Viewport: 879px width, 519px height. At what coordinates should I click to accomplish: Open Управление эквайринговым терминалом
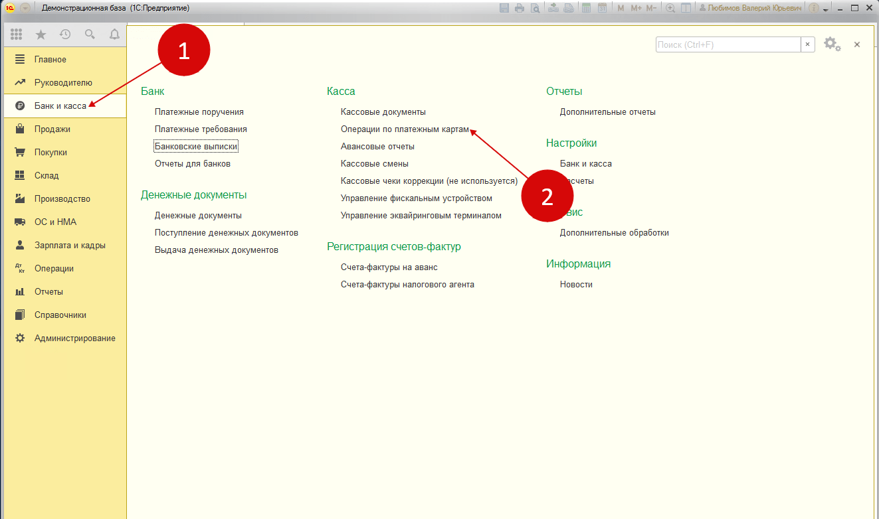[421, 216]
